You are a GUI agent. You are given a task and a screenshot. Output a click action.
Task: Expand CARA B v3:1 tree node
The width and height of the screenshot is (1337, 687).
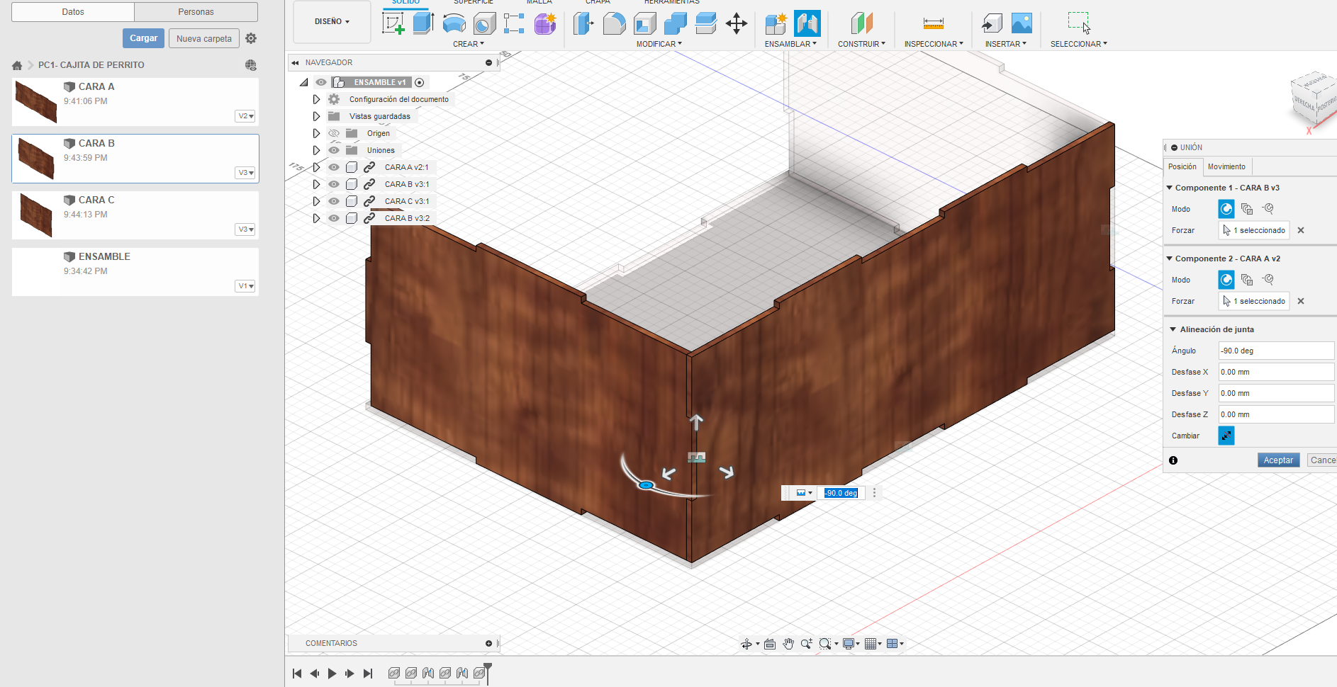[316, 184]
